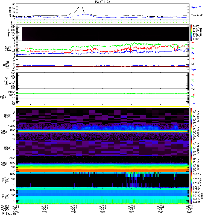Select the red Bz legend label
205x218 pixels.
coord(193,43)
